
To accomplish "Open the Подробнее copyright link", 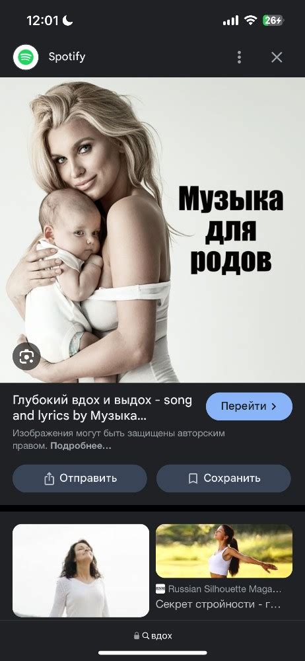I will pyautogui.click(x=81, y=446).
